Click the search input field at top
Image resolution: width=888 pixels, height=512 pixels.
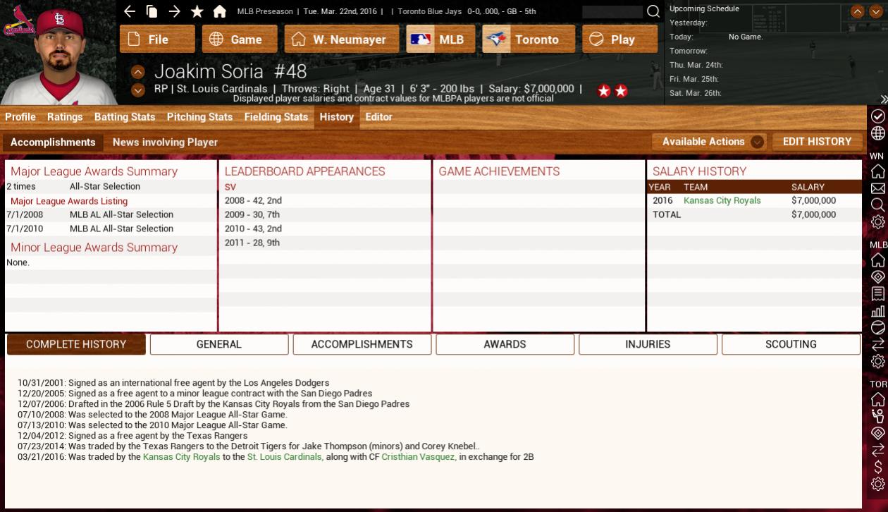tap(612, 12)
